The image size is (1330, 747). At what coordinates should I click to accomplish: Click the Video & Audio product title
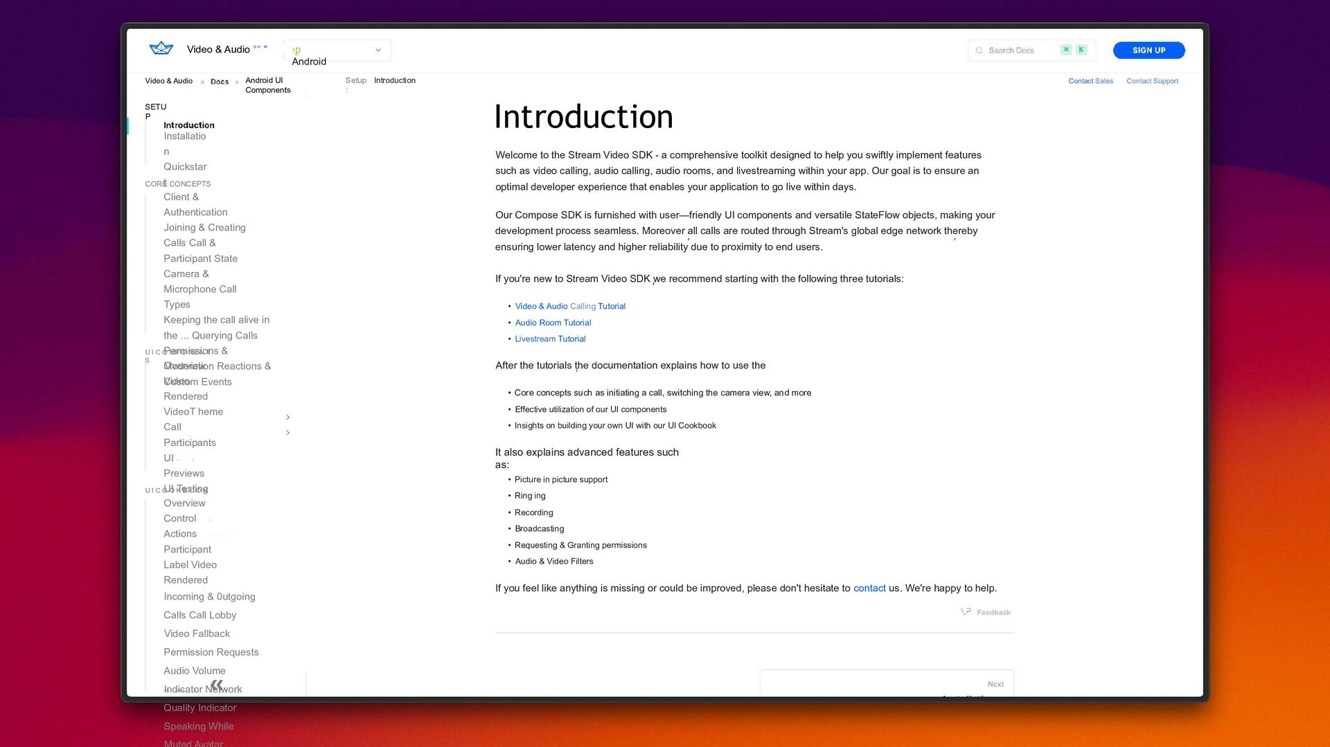[x=218, y=49]
